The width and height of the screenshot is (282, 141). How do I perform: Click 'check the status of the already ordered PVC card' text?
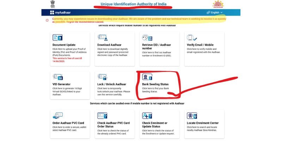pyautogui.click(x=113, y=132)
